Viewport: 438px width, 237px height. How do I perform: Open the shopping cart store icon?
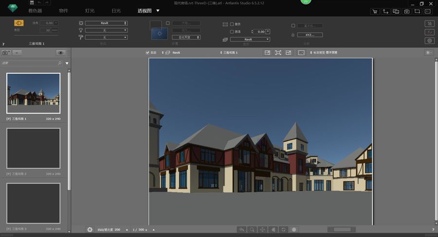(x=375, y=12)
